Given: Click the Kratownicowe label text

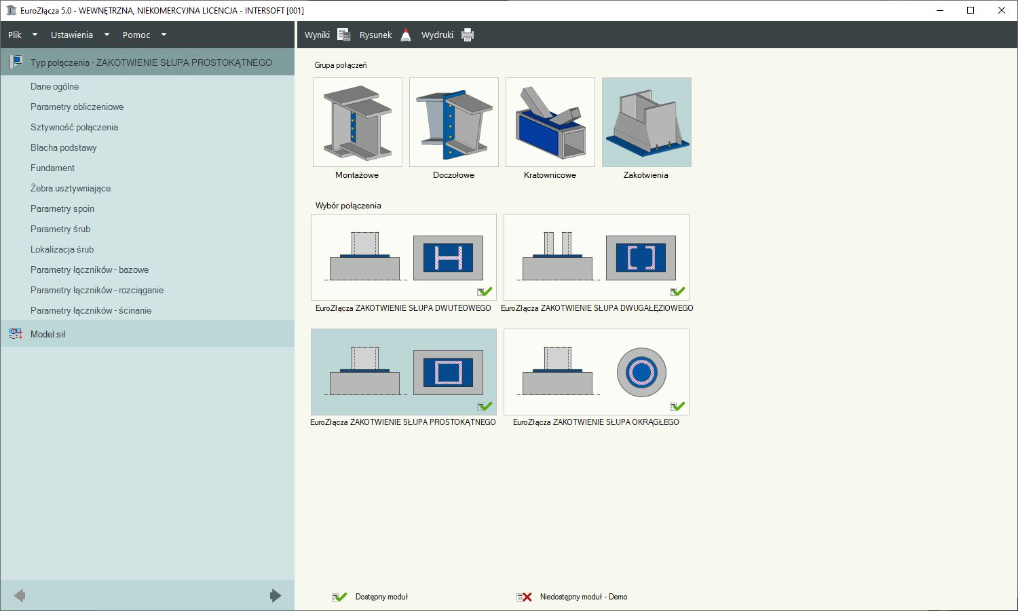Looking at the screenshot, I should tap(550, 175).
